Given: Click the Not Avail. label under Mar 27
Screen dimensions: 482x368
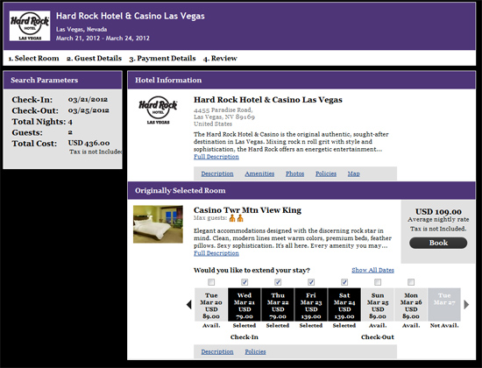Looking at the screenshot, I should (x=444, y=326).
